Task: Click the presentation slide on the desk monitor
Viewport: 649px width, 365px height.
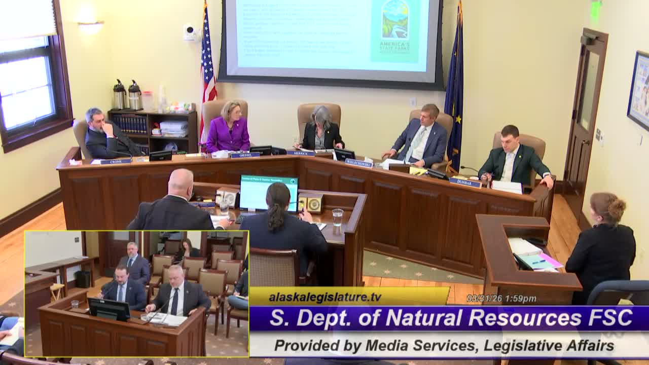Action: pos(269,193)
